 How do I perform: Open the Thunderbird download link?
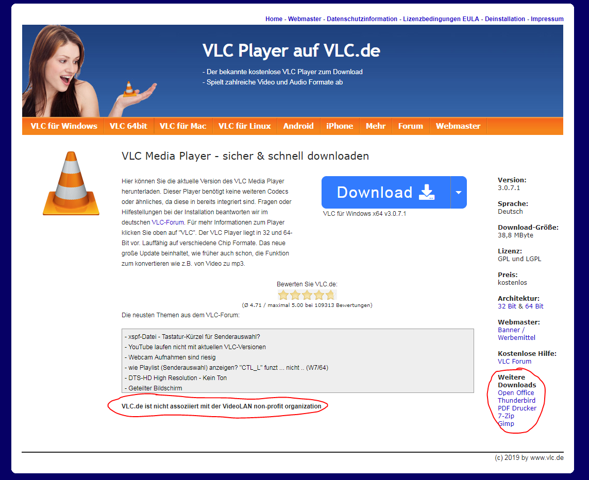click(x=516, y=401)
